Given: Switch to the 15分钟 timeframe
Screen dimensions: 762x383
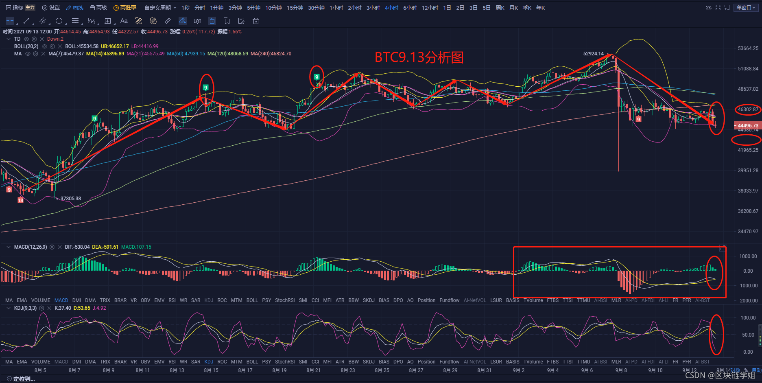Looking at the screenshot, I should point(295,8).
